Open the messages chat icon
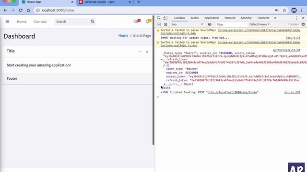 [x=137, y=21]
